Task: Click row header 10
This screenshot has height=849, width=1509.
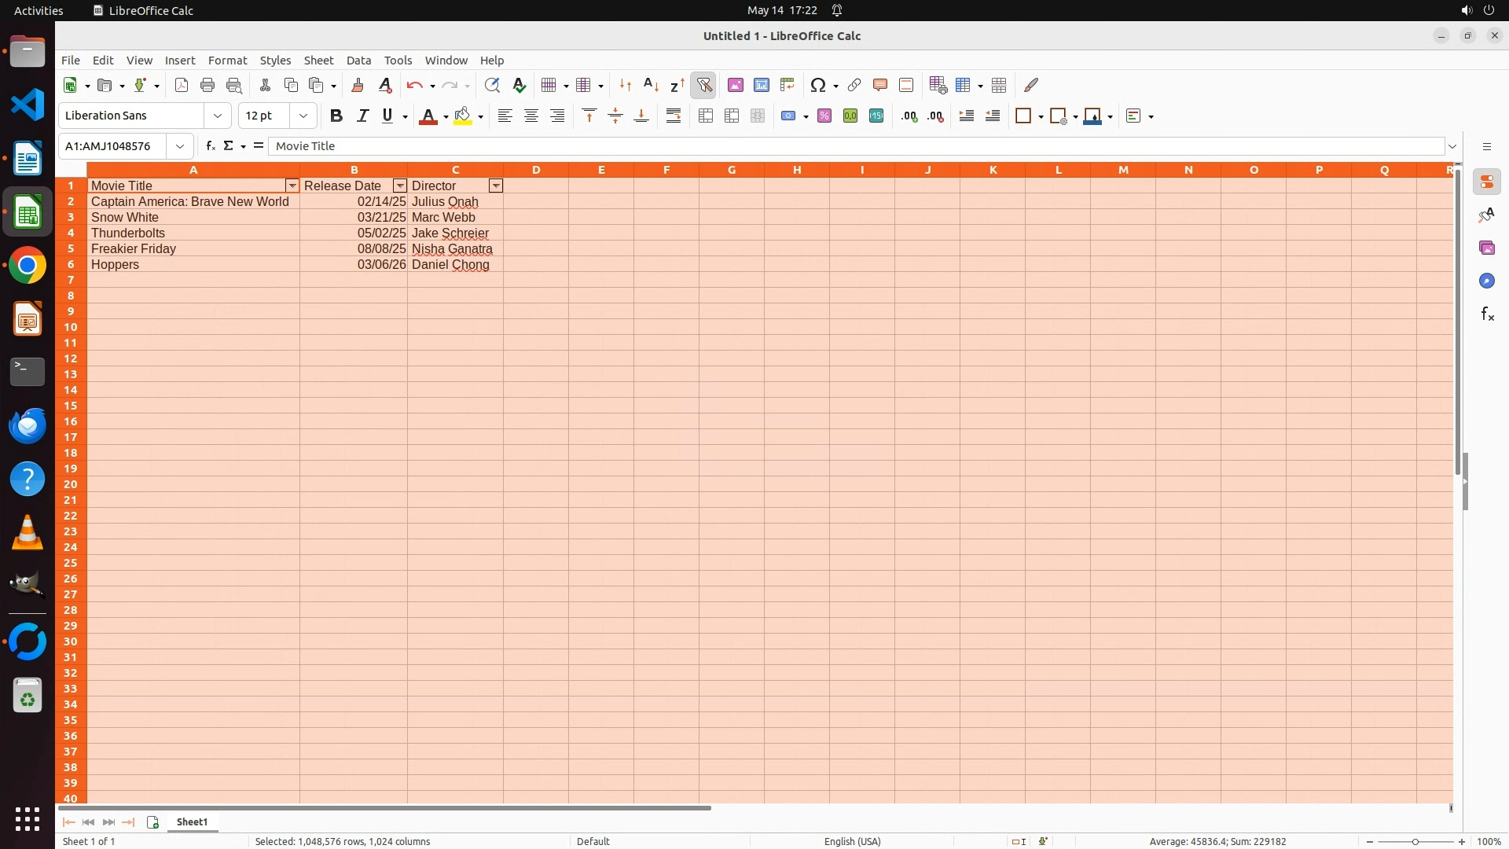Action: [x=71, y=327]
